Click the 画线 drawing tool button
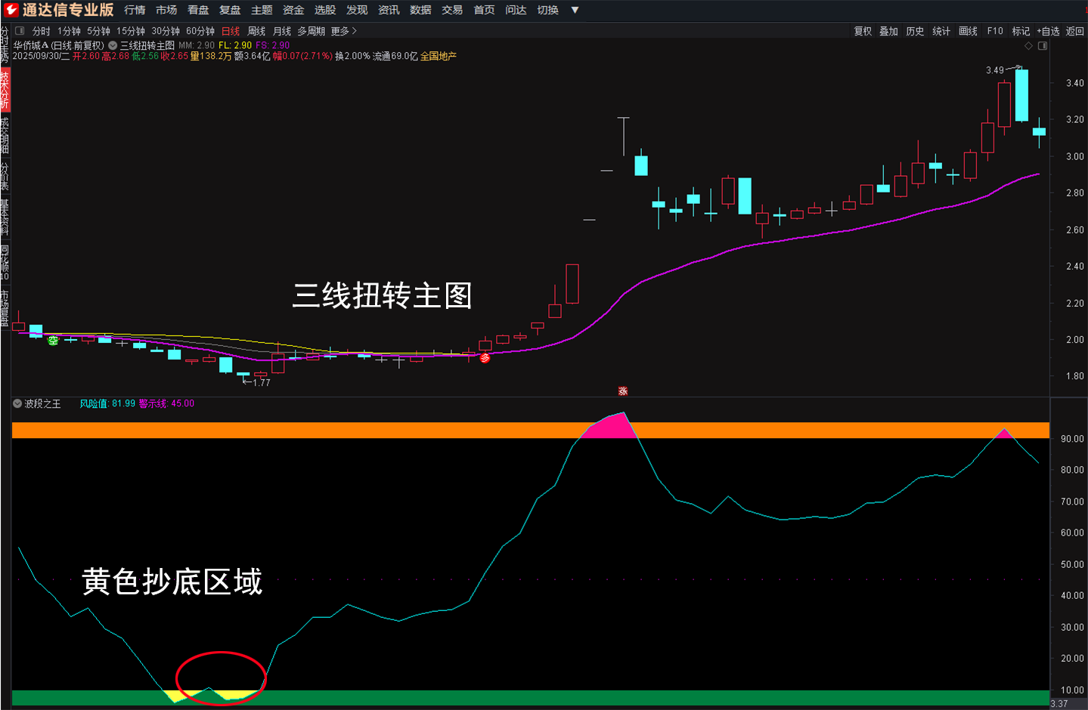This screenshot has height=710, width=1088. point(968,31)
